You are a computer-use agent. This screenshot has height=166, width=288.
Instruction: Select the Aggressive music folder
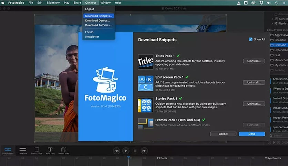pos(279,35)
